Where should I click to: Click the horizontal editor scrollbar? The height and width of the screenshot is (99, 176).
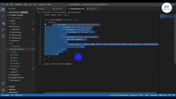[x=100, y=93]
